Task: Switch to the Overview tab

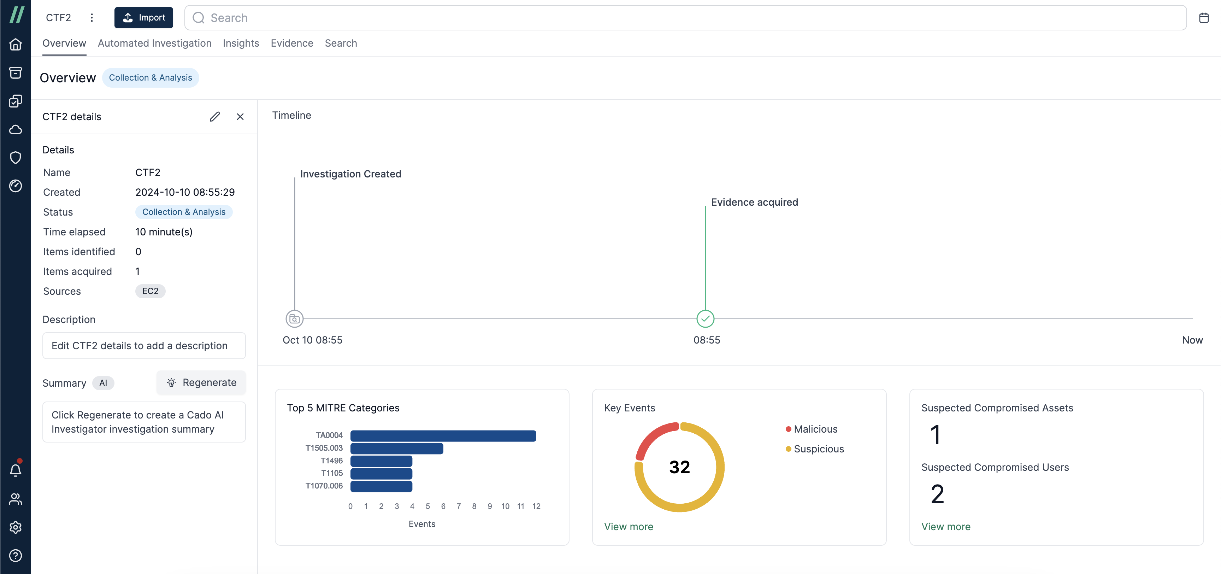Action: click(64, 43)
